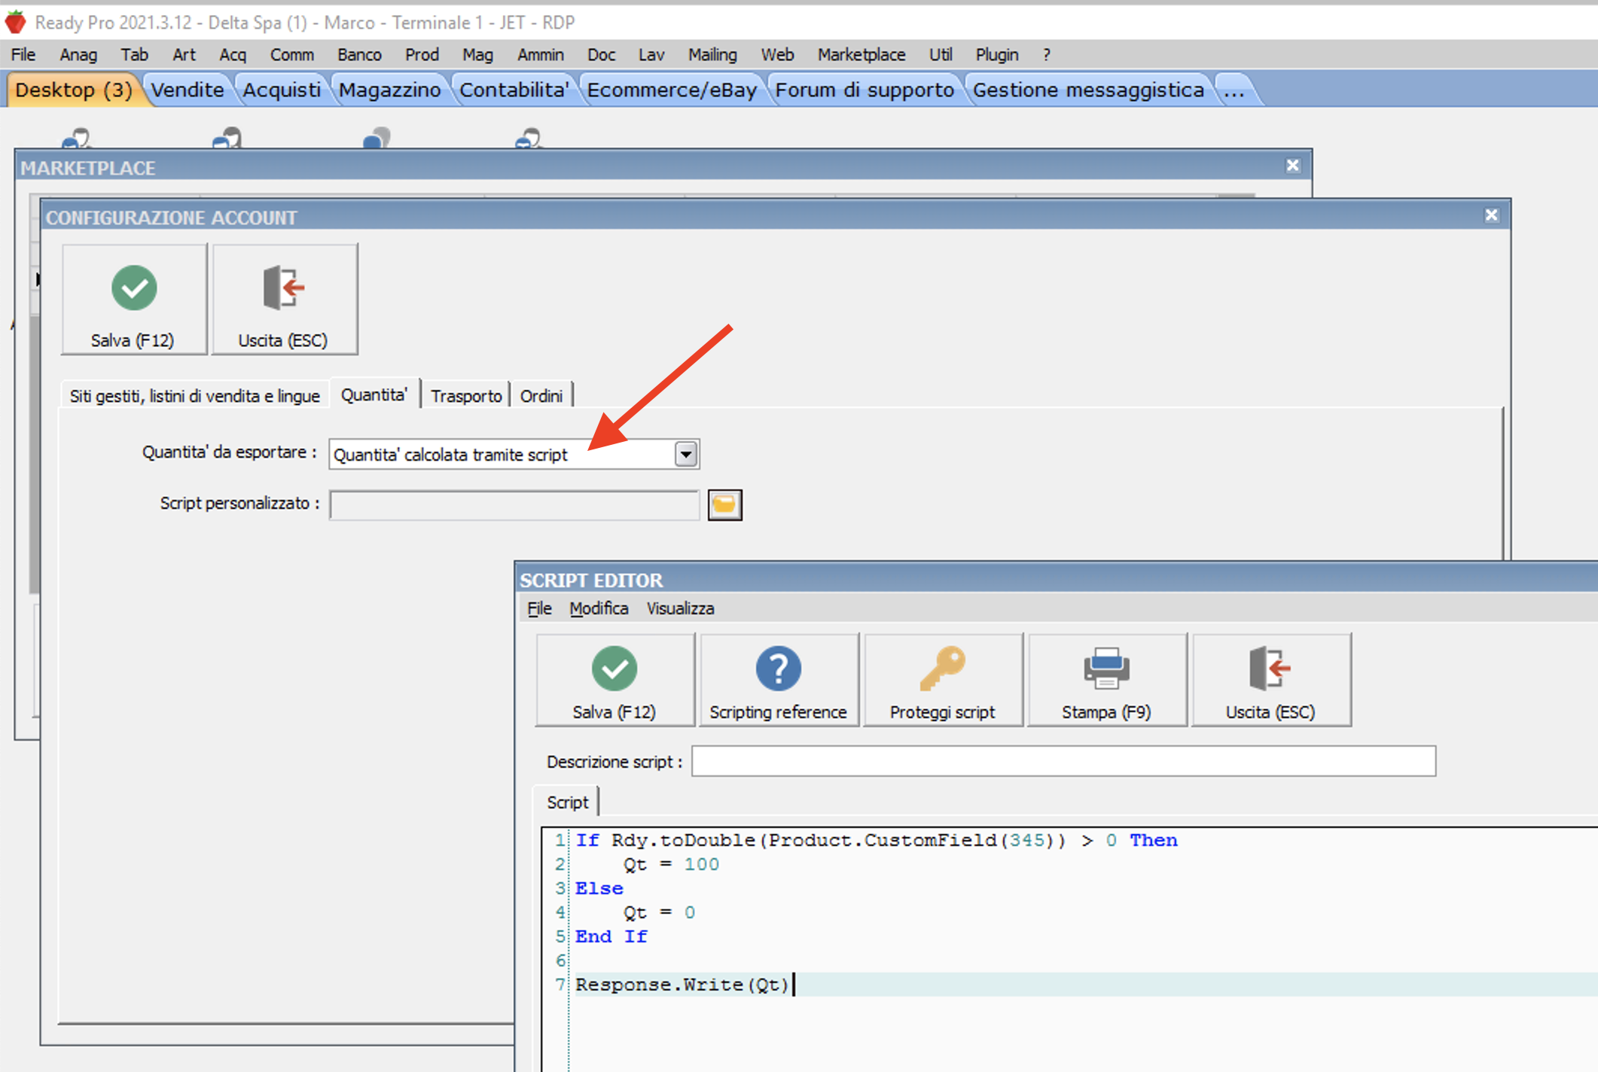
Task: Open the Doc menu
Action: [x=601, y=55]
